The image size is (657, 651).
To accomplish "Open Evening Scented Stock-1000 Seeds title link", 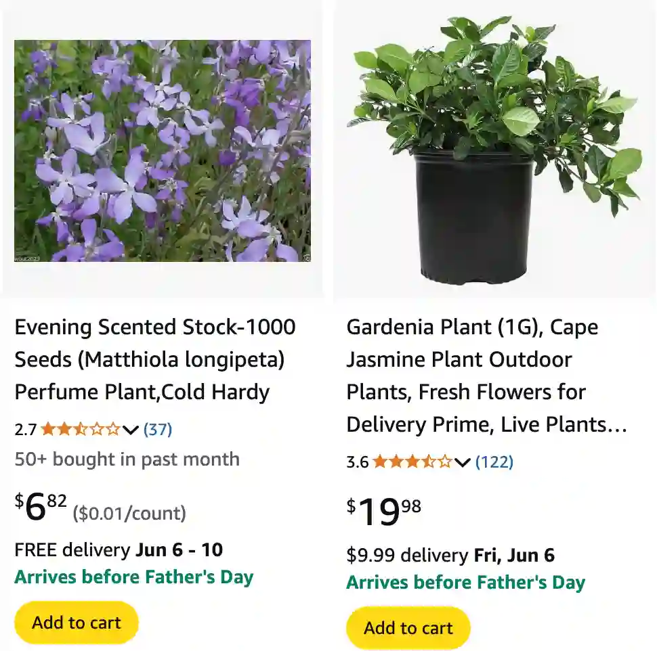I will [155, 359].
